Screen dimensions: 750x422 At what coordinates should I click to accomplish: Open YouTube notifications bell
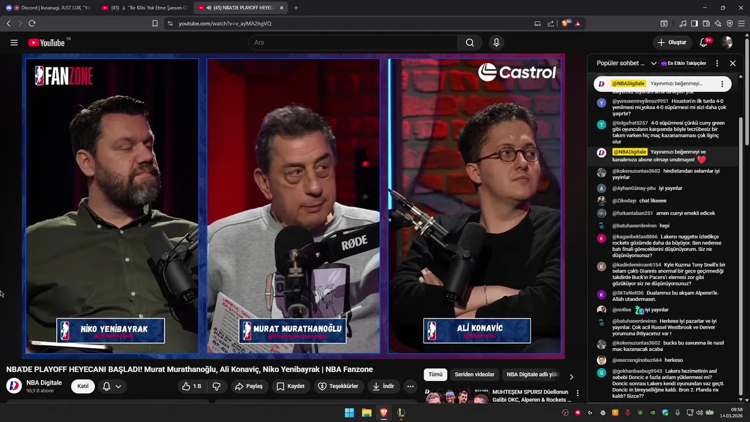tap(704, 42)
